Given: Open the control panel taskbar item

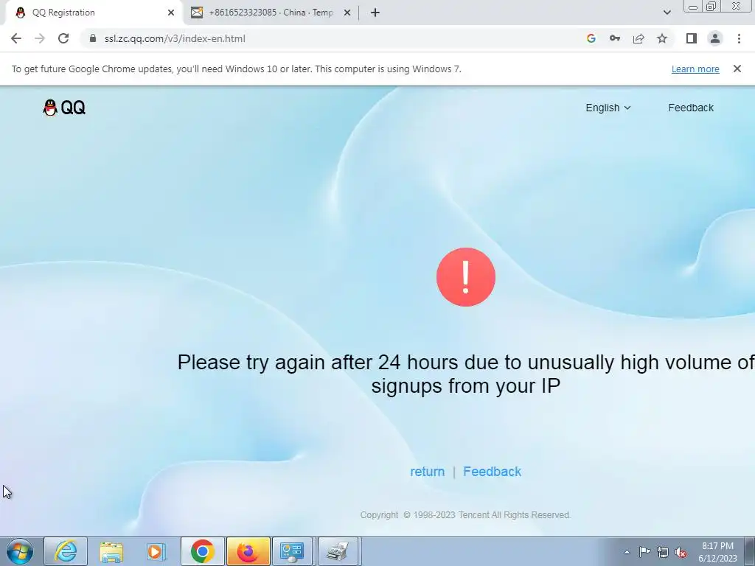Looking at the screenshot, I should coord(292,551).
